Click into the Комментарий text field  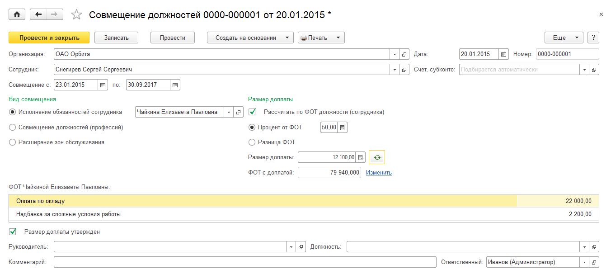[x=244, y=262]
